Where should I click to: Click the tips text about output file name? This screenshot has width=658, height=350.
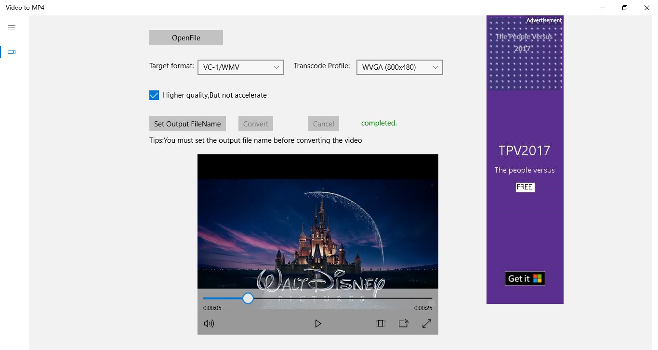click(x=256, y=140)
